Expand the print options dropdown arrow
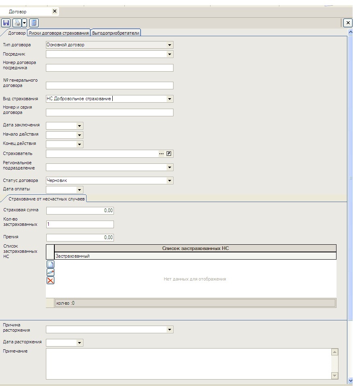The height and width of the screenshot is (386, 353). click(x=24, y=23)
